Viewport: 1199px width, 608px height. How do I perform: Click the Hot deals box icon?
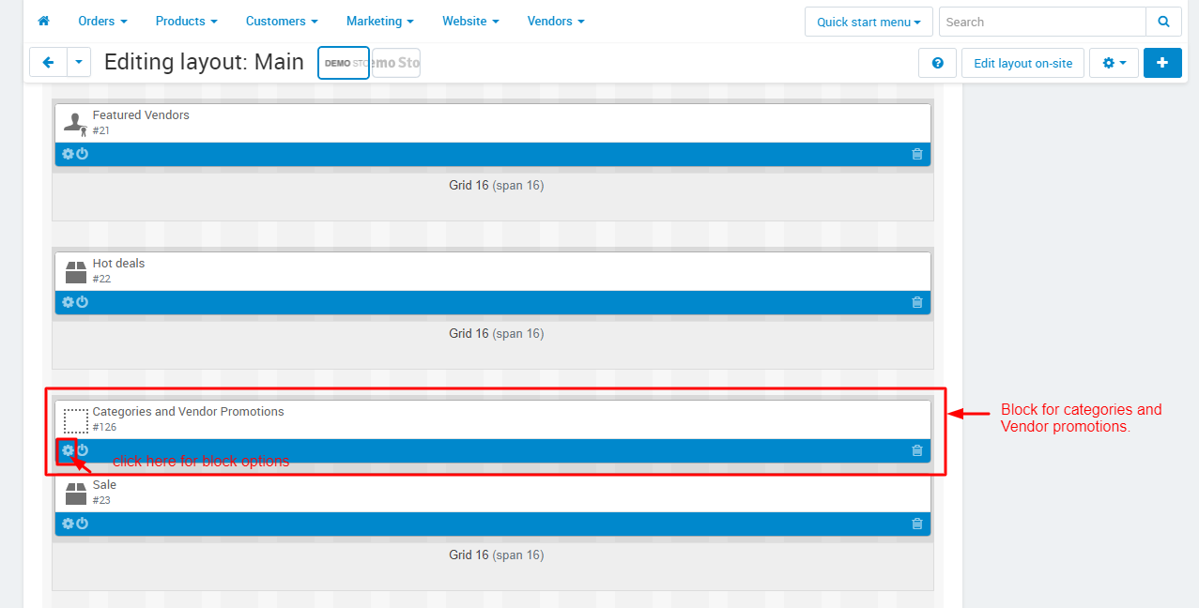pos(75,272)
